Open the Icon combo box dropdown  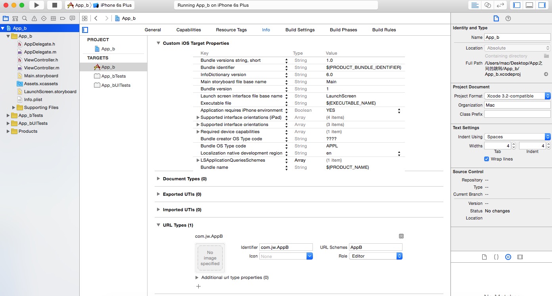point(310,256)
